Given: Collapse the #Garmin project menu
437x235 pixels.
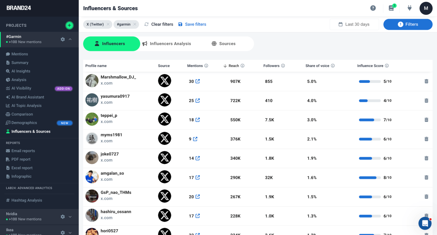Looking at the screenshot, I should (x=70, y=39).
